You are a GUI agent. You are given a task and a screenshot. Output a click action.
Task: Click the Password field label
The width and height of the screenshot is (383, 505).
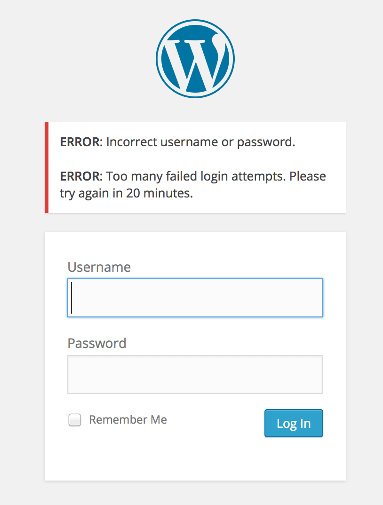[x=97, y=343]
